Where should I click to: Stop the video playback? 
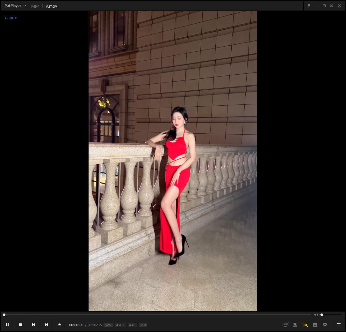(x=20, y=325)
